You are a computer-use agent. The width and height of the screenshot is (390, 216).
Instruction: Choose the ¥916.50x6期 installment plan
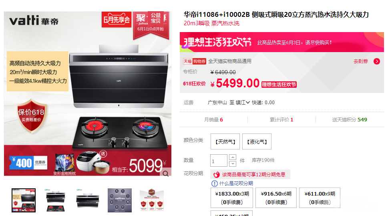(x=276, y=198)
